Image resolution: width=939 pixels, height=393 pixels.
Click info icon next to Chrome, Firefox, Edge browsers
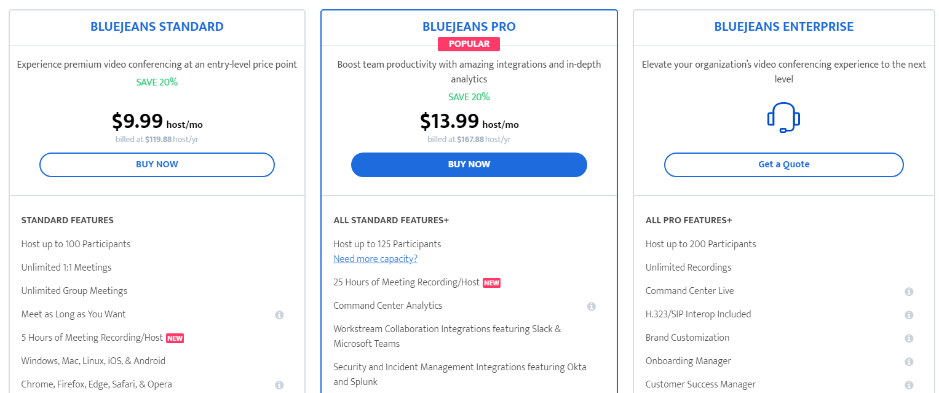point(279,385)
